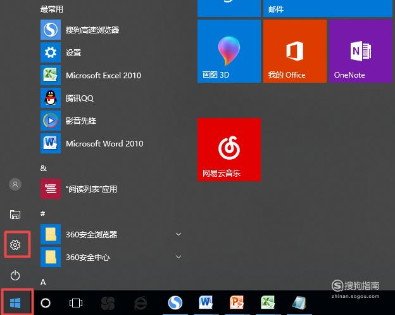Click the power button in Start sidebar
The height and width of the screenshot is (315, 395).
tap(15, 275)
